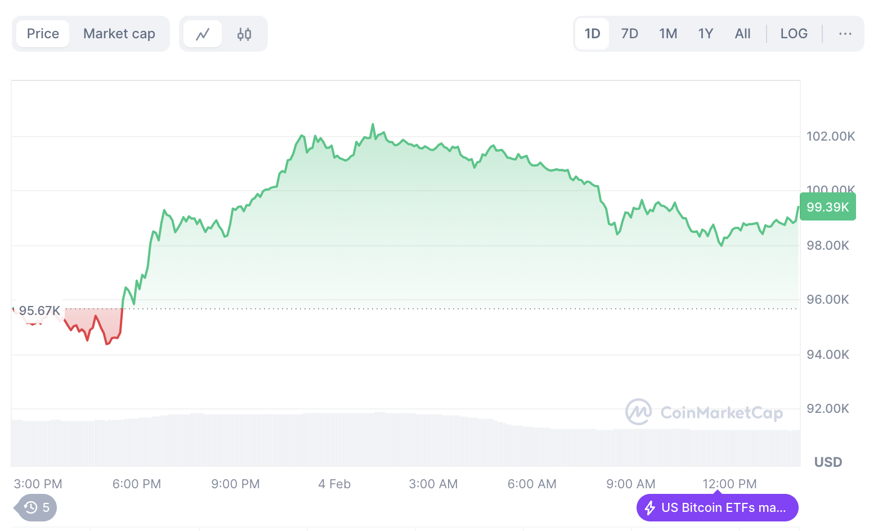878x531 pixels.
Task: Toggle LOG scale on the chart
Action: (x=794, y=34)
